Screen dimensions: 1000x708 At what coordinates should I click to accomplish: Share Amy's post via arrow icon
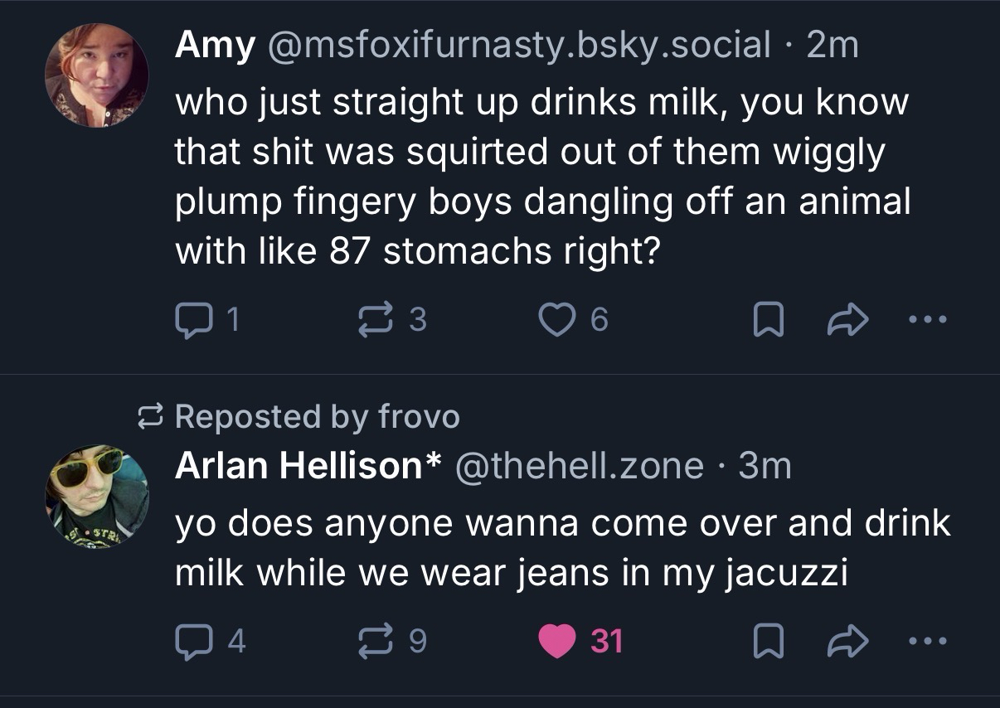(x=846, y=319)
